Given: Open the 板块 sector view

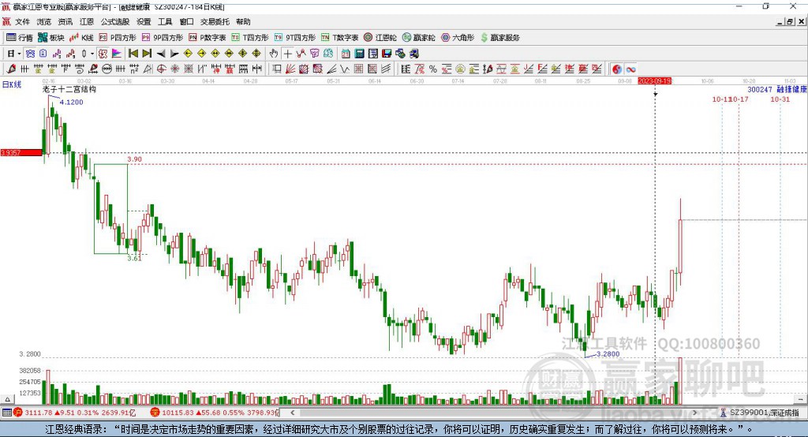Looking at the screenshot, I should pyautogui.click(x=51, y=38).
